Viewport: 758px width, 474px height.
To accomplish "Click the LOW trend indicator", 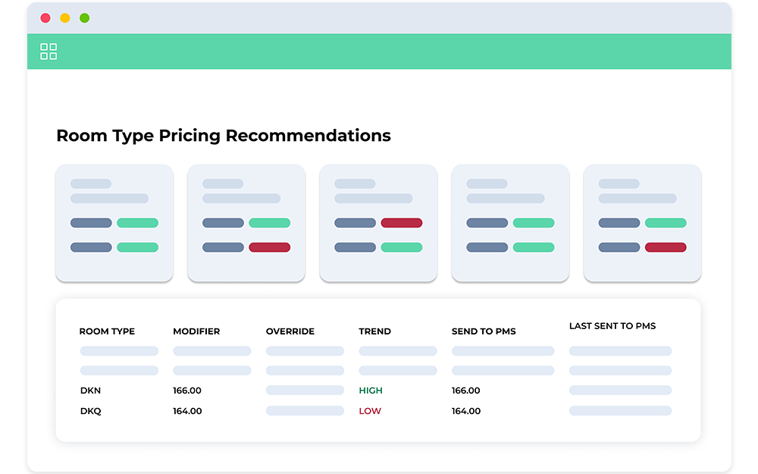I will click(370, 411).
